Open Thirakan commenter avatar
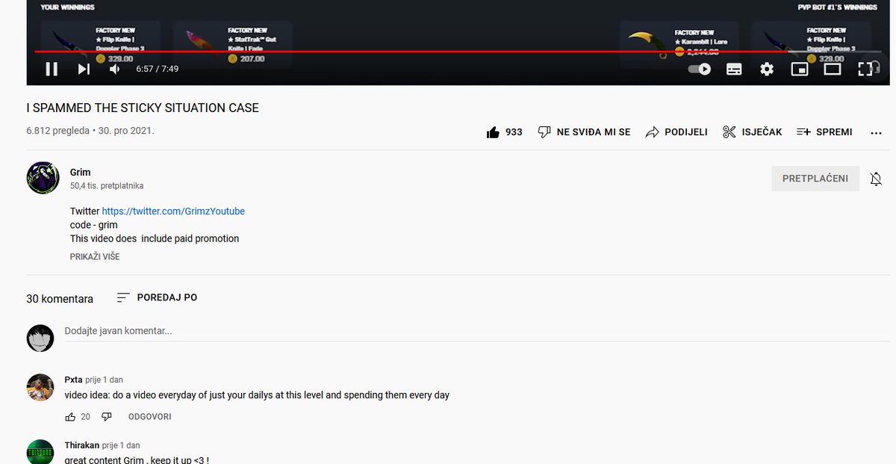Image resolution: width=896 pixels, height=464 pixels. (x=40, y=451)
